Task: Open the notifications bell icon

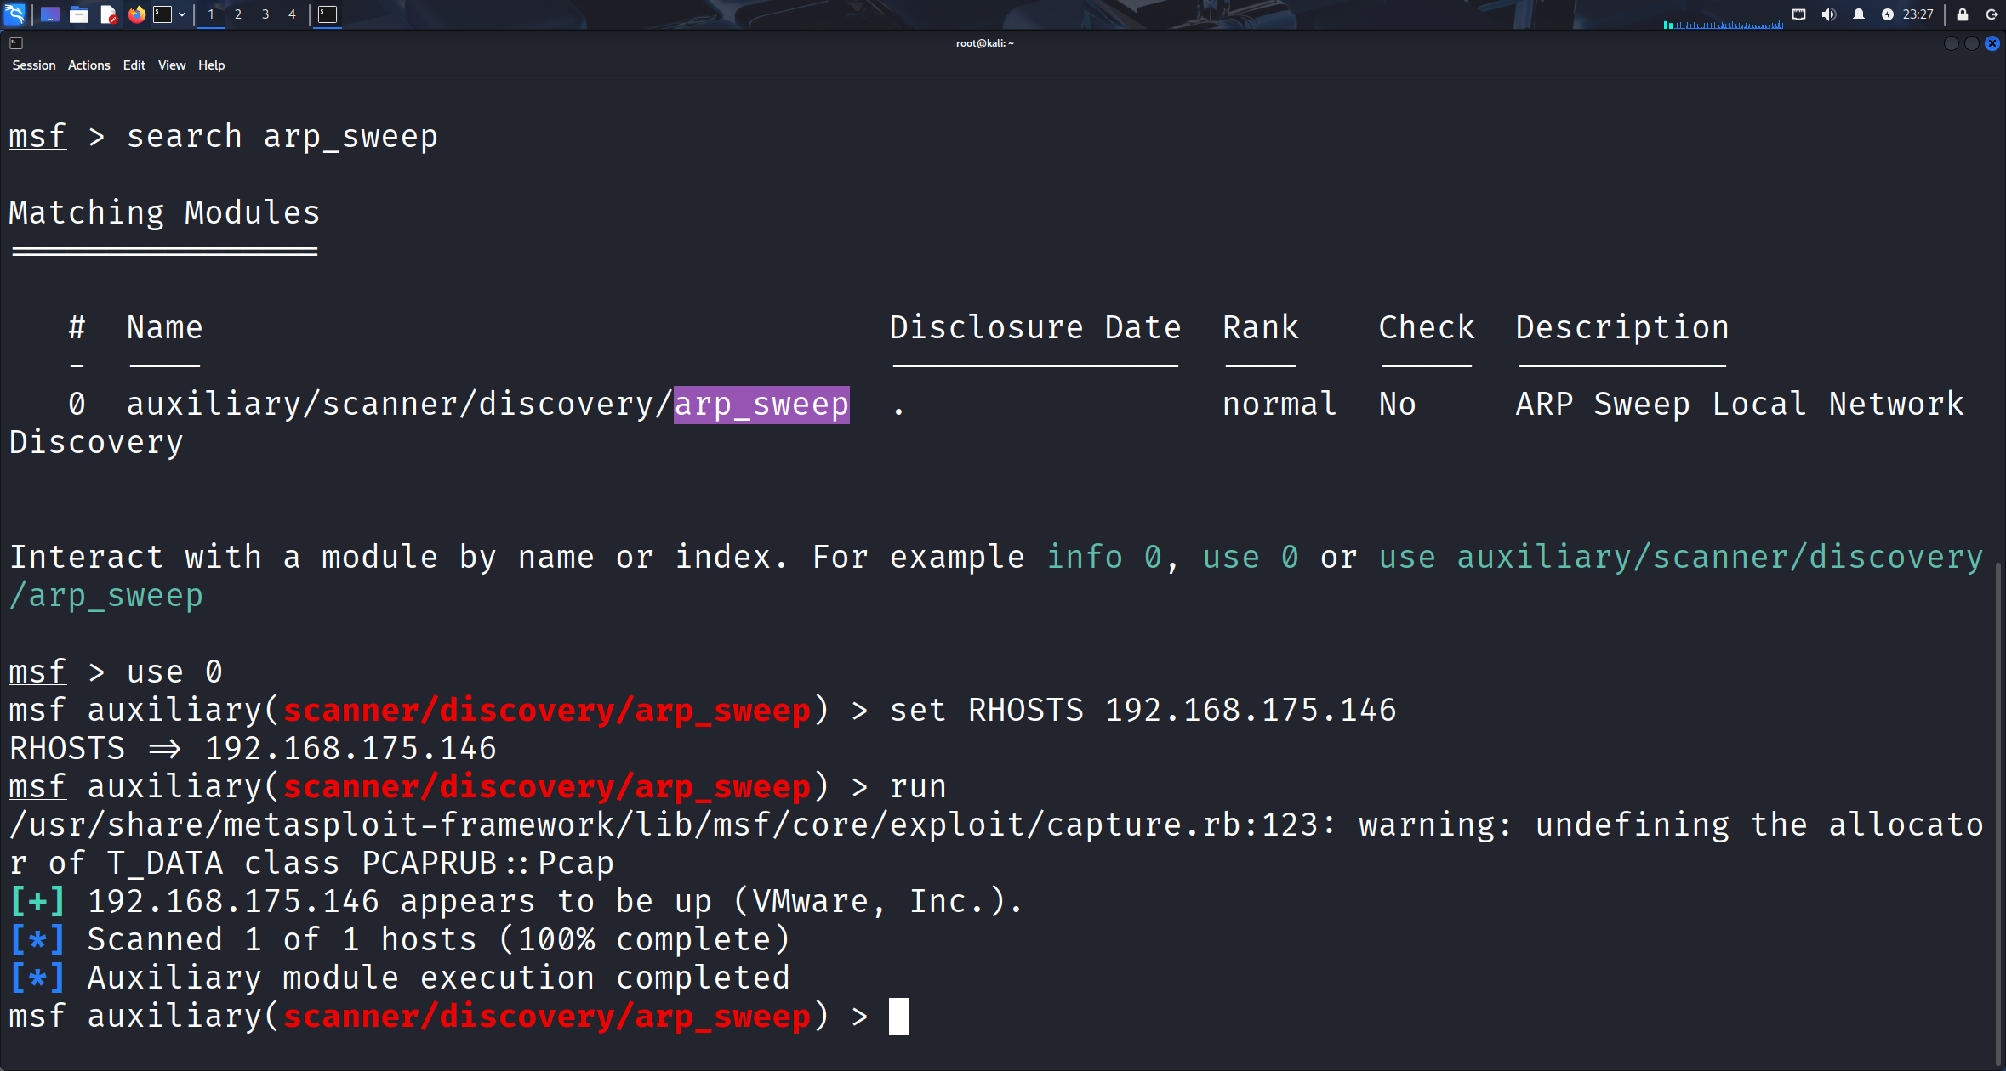Action: click(1858, 14)
